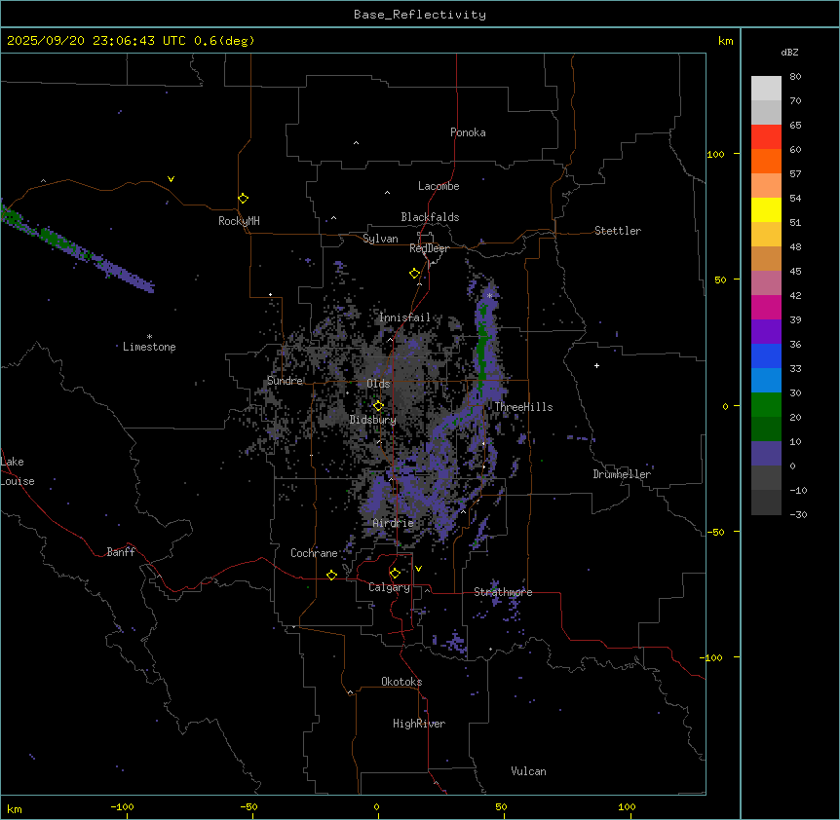The width and height of the screenshot is (840, 820).
Task: Click the radar site diamond between Olds and Didsbury
Action: tap(379, 405)
